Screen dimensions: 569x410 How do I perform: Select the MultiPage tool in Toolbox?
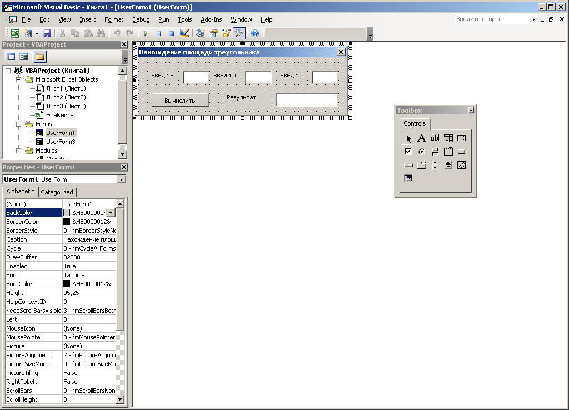click(x=421, y=165)
